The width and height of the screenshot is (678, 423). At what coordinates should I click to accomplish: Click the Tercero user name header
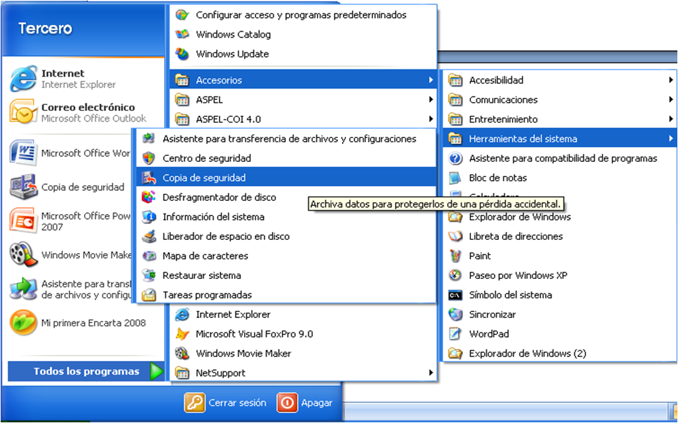click(x=45, y=28)
